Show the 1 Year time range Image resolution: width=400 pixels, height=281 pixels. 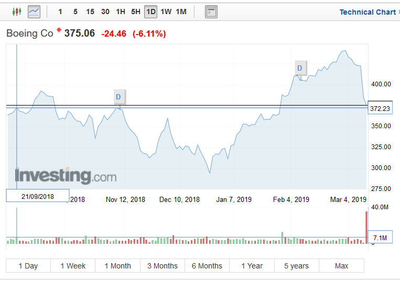point(252,266)
